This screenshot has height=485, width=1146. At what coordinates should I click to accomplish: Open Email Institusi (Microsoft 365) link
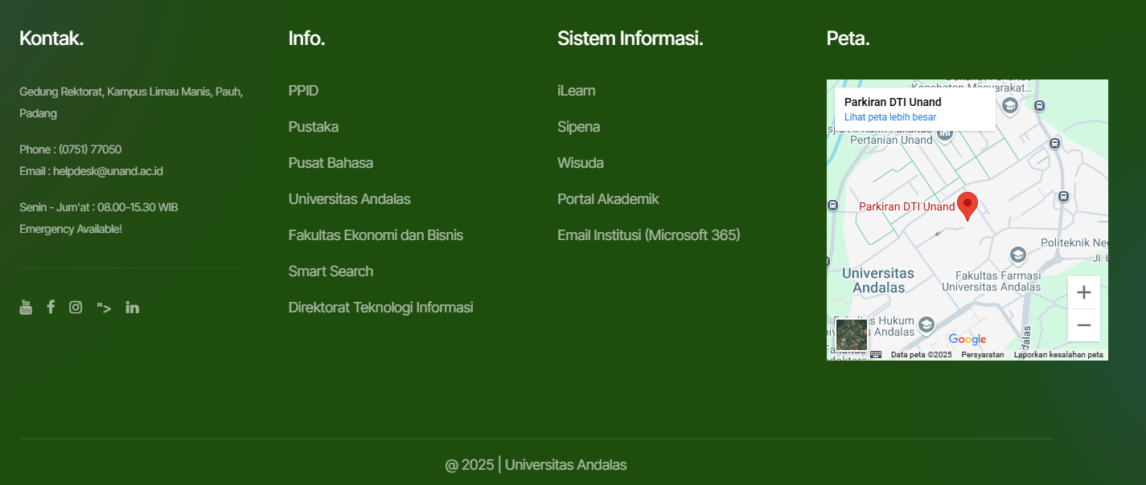(648, 235)
